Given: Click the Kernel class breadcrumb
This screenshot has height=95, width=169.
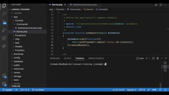Looking at the screenshot, I should [88, 9].
